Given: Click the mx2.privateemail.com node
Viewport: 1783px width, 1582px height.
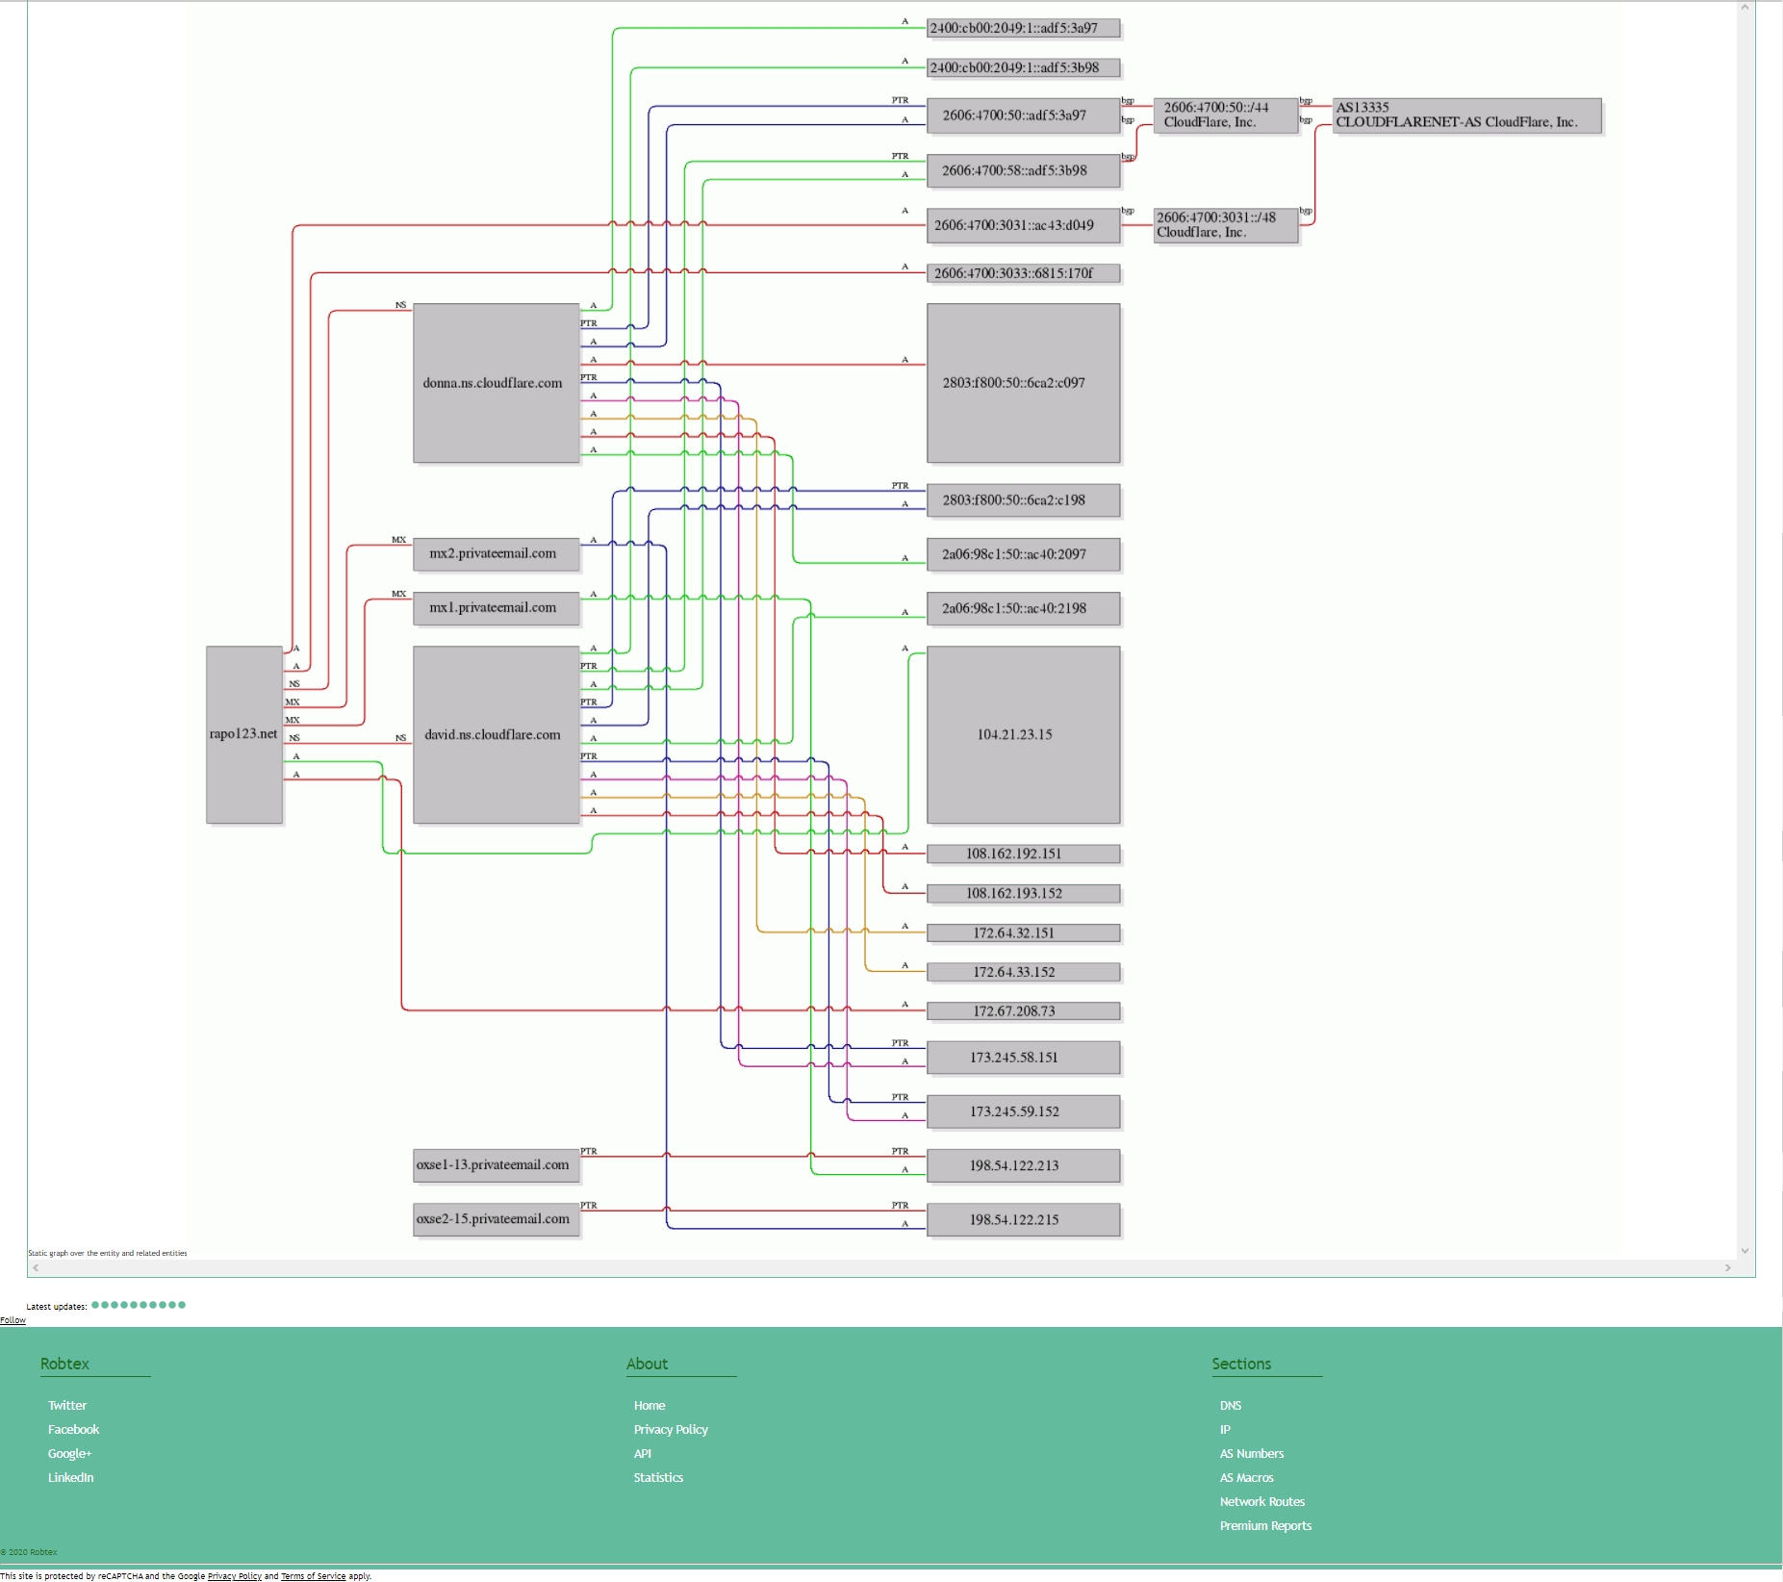Looking at the screenshot, I should [497, 553].
